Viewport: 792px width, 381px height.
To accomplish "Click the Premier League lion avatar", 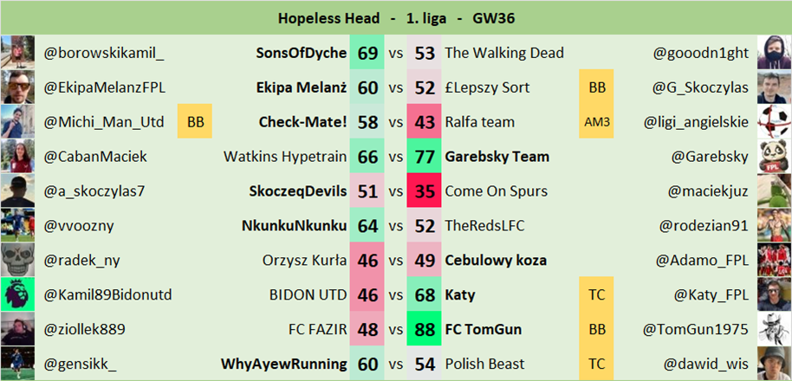I will 17,294.
